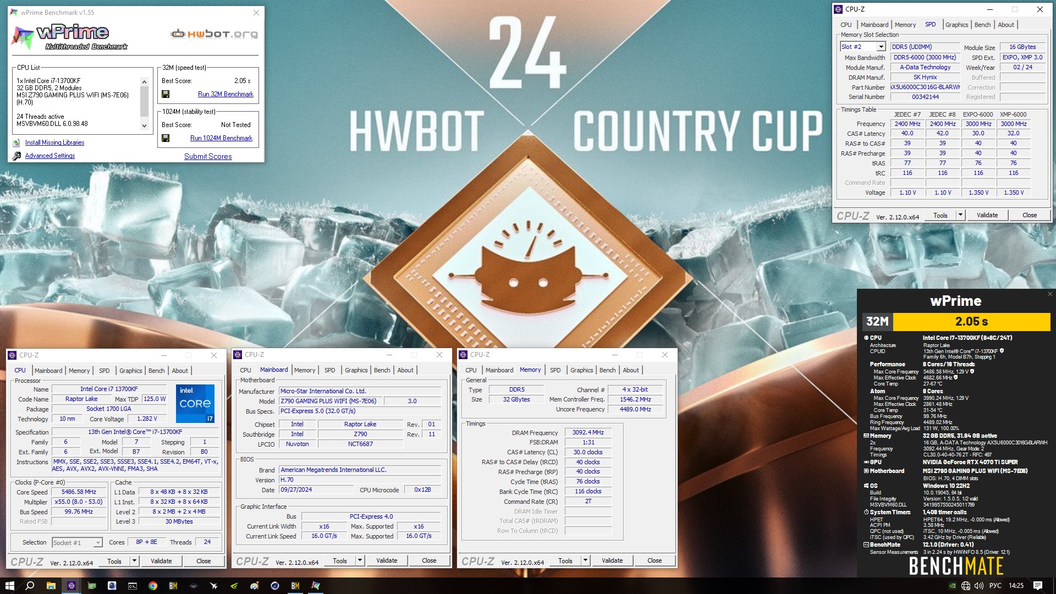
Task: Click the HWBOT.org logo in wPrime
Action: (214, 34)
